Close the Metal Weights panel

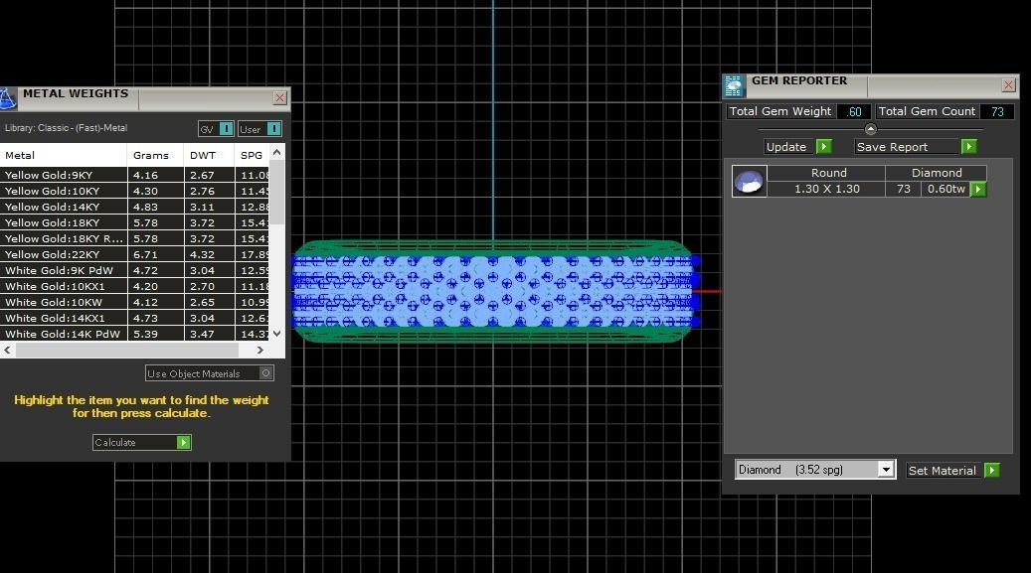click(x=279, y=98)
